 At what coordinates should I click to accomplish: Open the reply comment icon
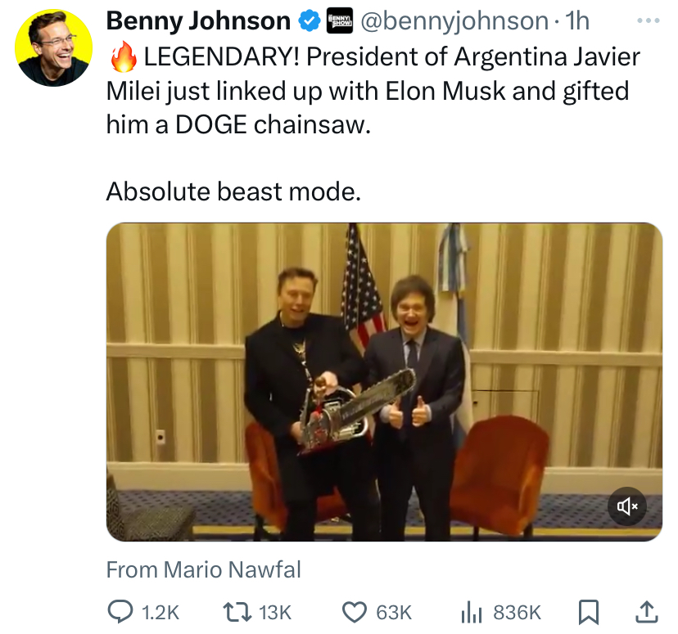click(x=120, y=612)
